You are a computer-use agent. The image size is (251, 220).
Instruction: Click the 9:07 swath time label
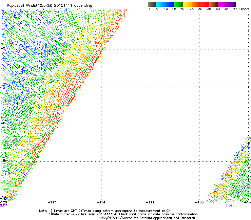click(x=3, y=205)
